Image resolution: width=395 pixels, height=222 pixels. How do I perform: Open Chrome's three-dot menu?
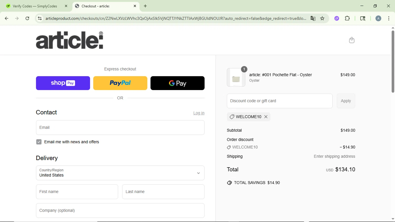[389, 18]
